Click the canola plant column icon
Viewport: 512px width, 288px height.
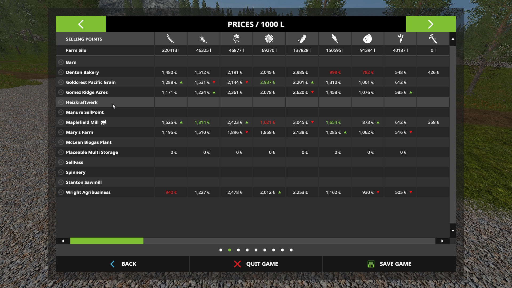pos(236,39)
